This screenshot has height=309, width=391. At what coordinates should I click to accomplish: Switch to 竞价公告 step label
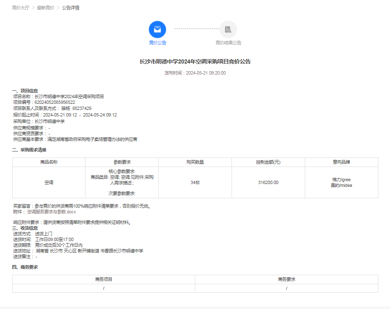(157, 43)
